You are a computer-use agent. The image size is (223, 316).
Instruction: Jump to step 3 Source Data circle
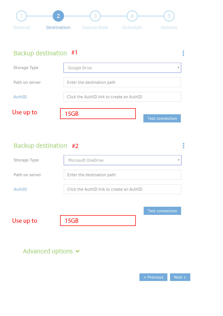click(x=95, y=16)
